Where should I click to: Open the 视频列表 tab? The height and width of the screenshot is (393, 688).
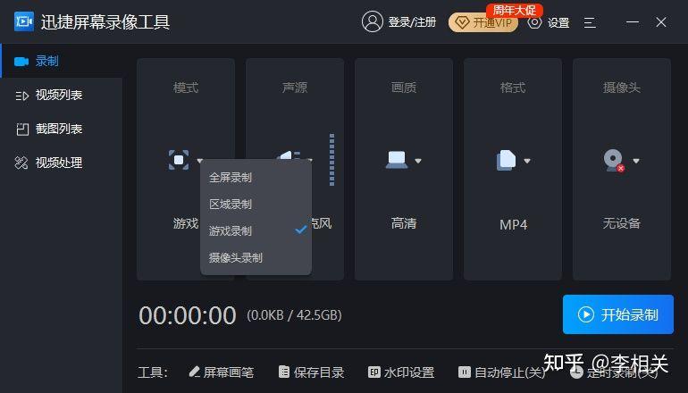click(x=62, y=95)
